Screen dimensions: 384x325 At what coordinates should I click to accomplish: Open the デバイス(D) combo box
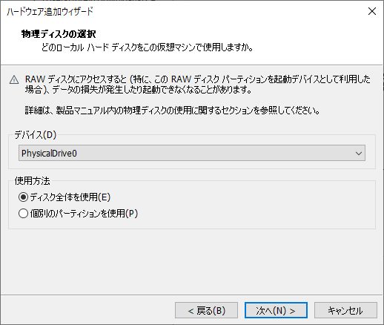coord(192,153)
